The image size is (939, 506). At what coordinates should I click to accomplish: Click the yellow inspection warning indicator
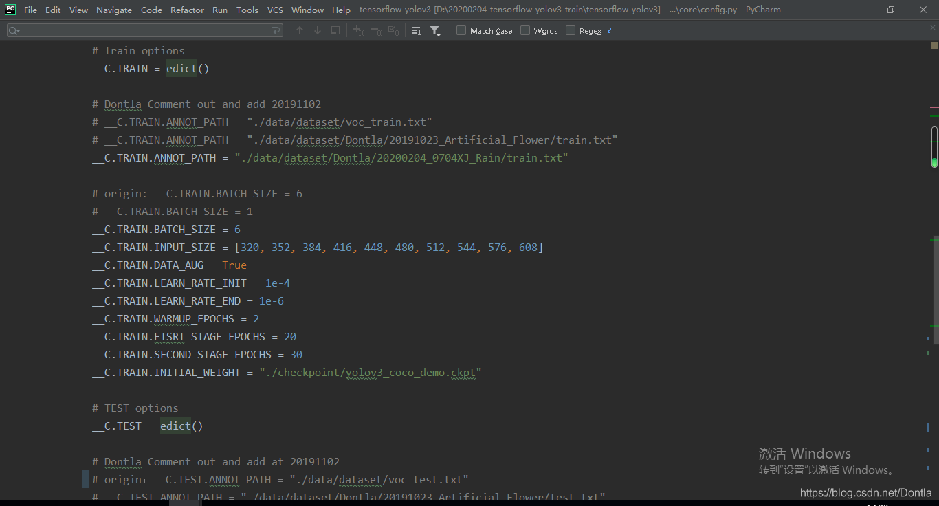pos(935,45)
